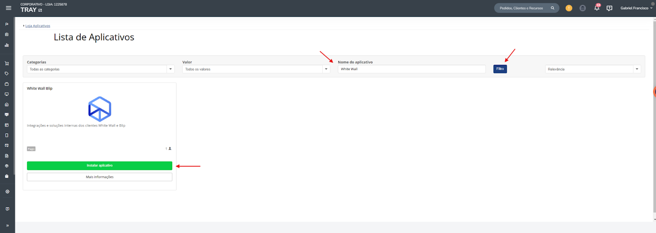Open the shopping cart sidebar icon

(x=7, y=64)
